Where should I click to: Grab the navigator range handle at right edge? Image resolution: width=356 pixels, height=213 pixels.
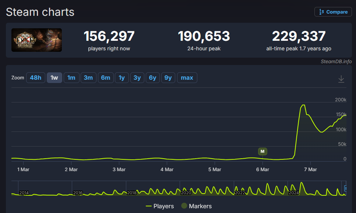point(346,188)
